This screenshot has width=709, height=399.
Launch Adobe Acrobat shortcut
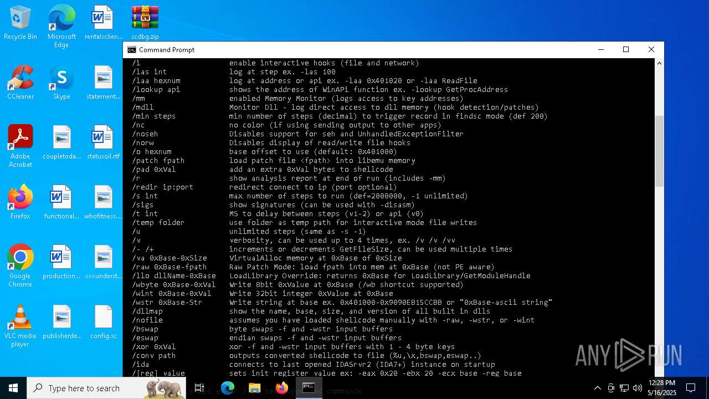click(20, 146)
